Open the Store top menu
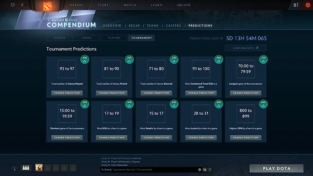This screenshot has width=313, height=176. [103, 5]
